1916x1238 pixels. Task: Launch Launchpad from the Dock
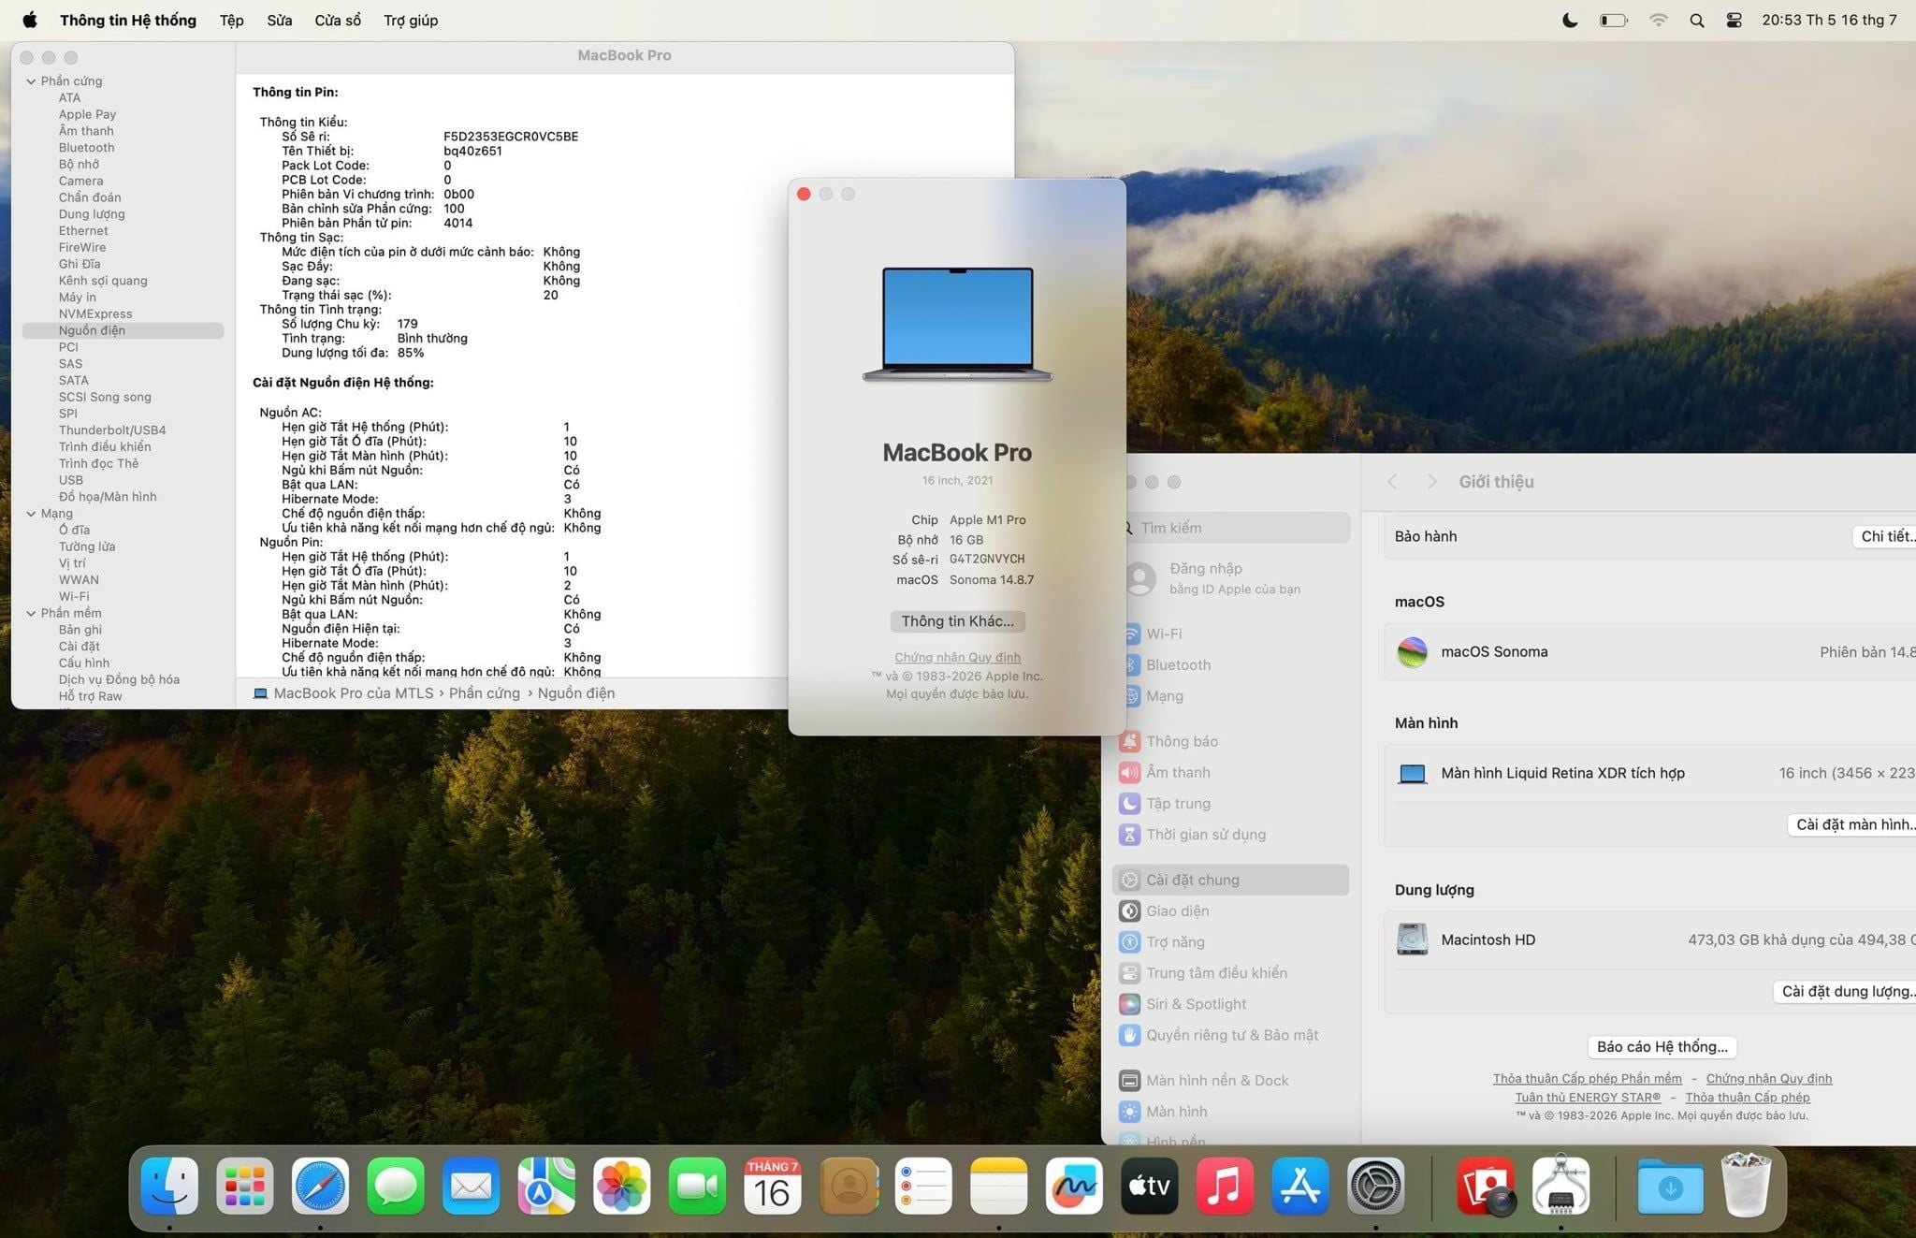[x=245, y=1186]
